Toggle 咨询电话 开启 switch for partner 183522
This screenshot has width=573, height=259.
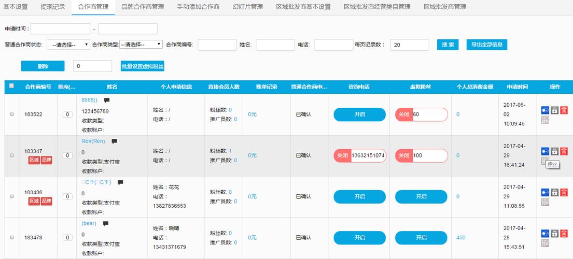pos(359,114)
